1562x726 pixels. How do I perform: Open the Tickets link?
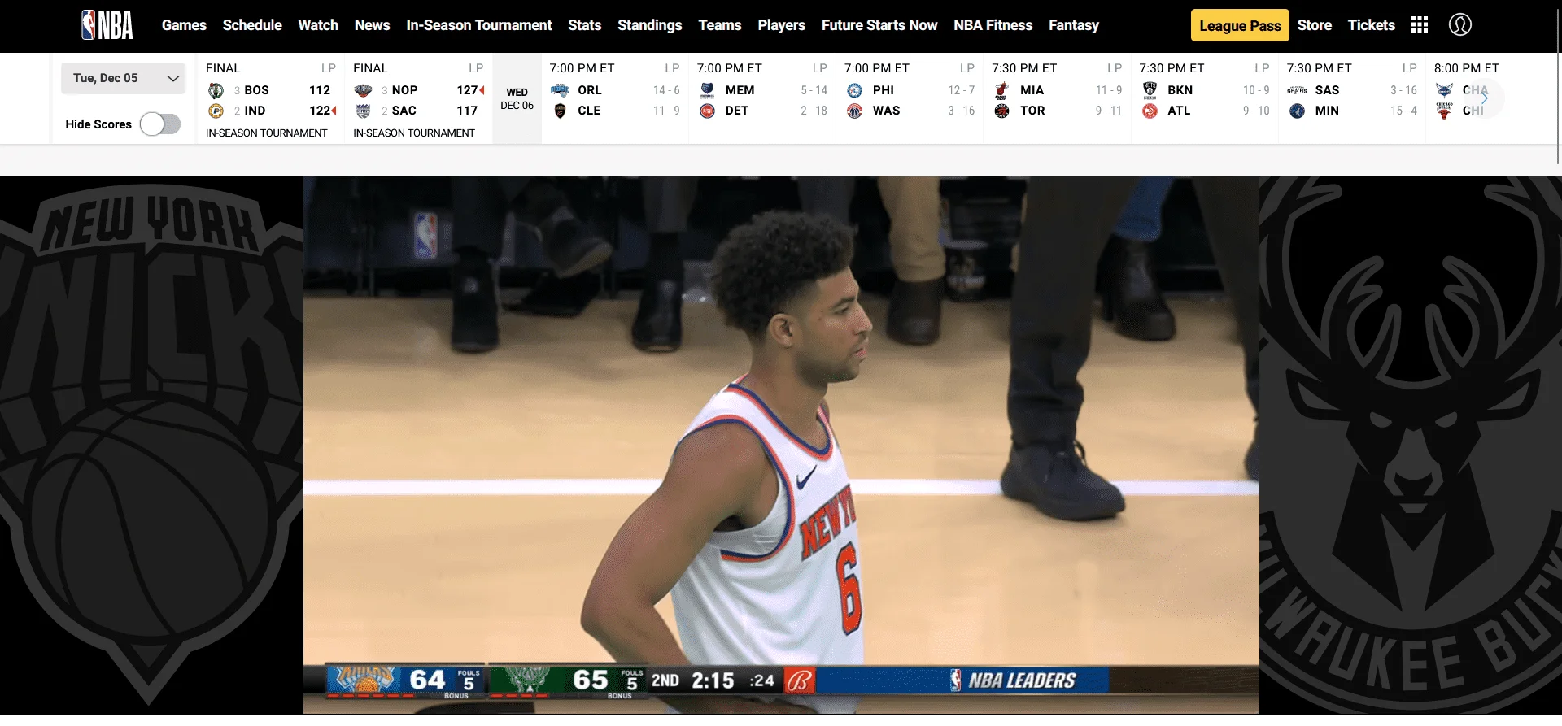click(x=1372, y=25)
